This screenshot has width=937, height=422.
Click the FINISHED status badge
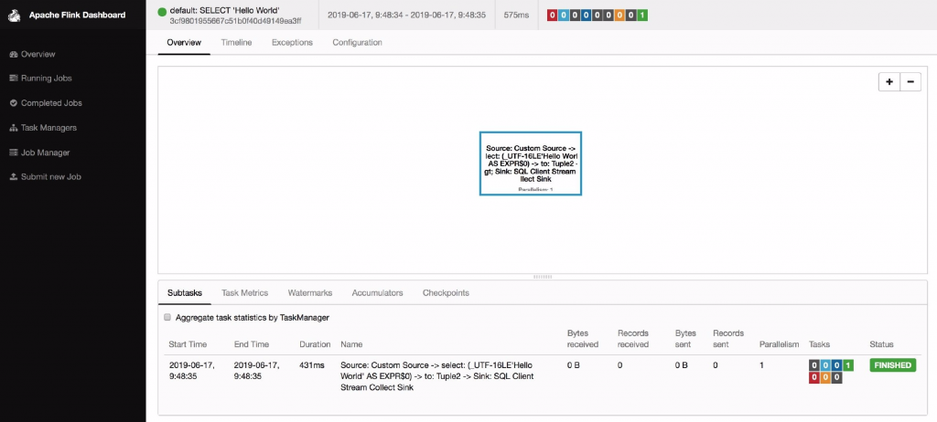click(893, 365)
